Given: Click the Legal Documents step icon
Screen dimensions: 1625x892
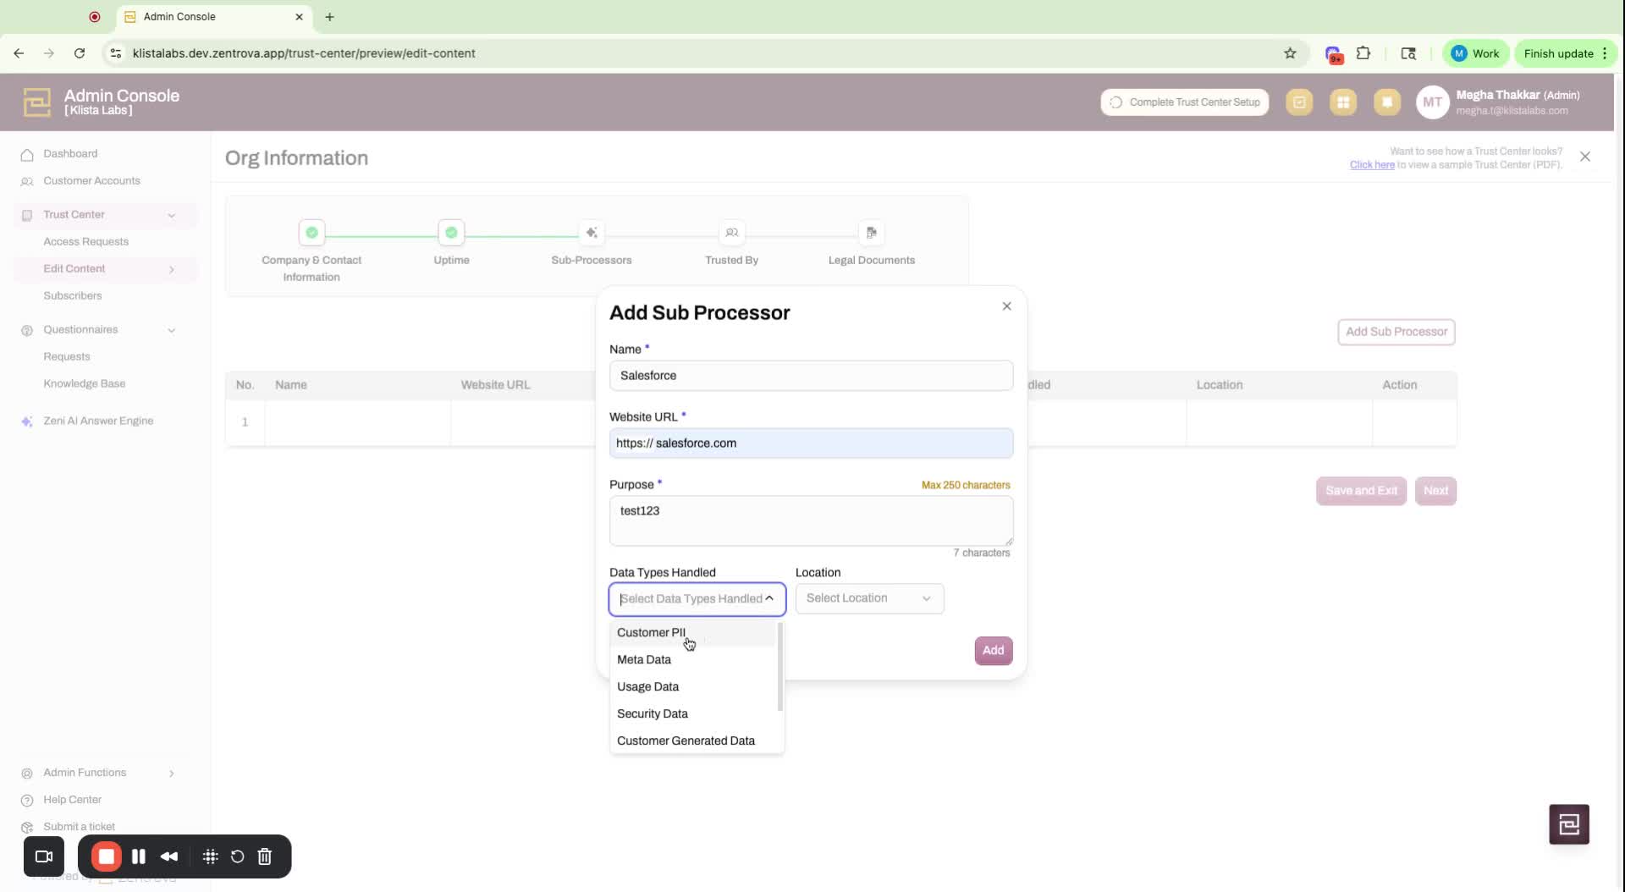Looking at the screenshot, I should pyautogui.click(x=871, y=232).
